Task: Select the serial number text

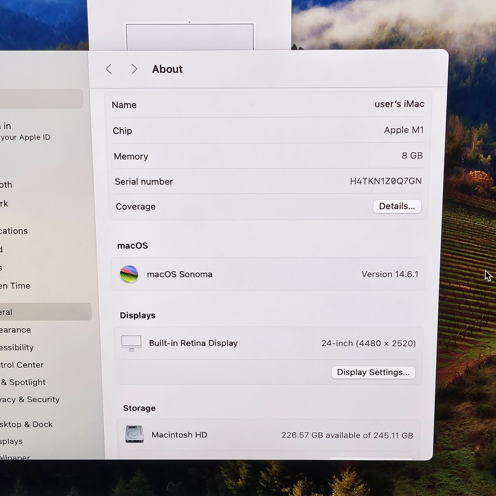Action: point(386,181)
